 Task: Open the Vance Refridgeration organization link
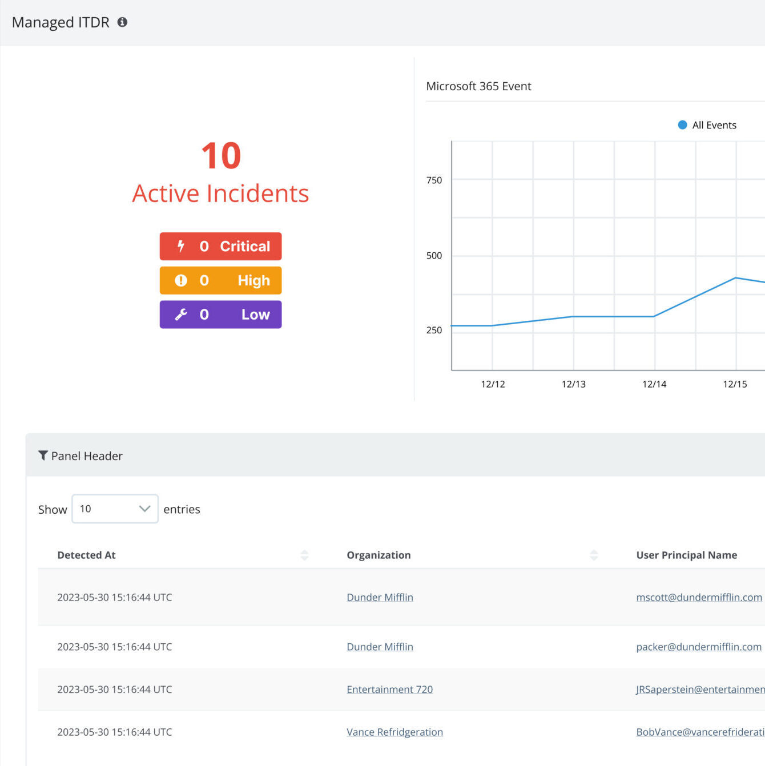click(x=394, y=732)
